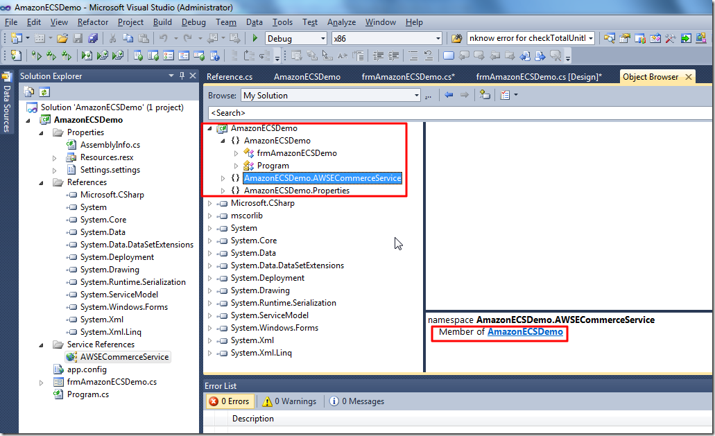Click the Copy icon in toolbar
This screenshot has height=436, width=715.
coord(128,38)
